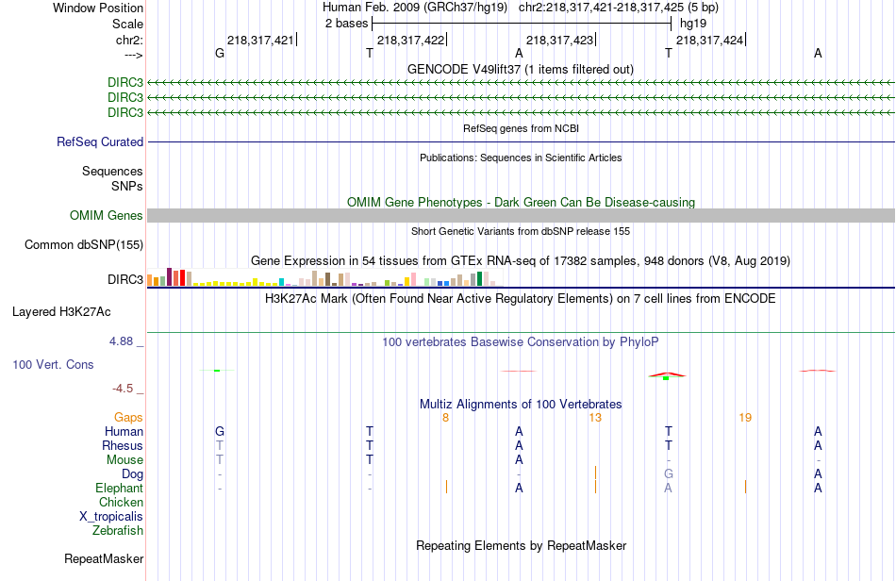The image size is (896, 581).
Task: Click the G base in the Human alignment row
Action: coord(220,431)
